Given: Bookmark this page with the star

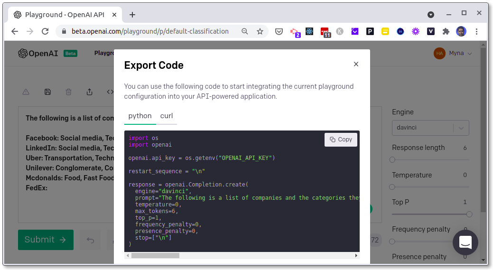Looking at the screenshot, I should (x=260, y=31).
